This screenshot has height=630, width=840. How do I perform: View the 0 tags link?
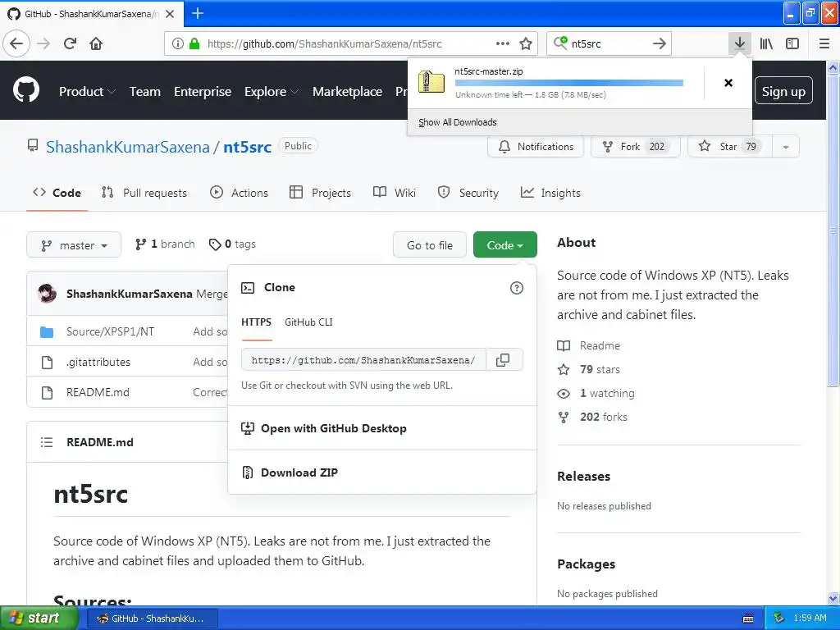[x=232, y=244]
